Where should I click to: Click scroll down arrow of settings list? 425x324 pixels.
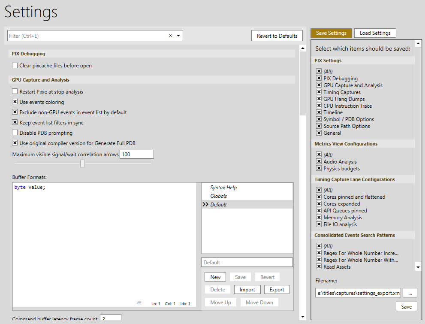click(x=303, y=316)
